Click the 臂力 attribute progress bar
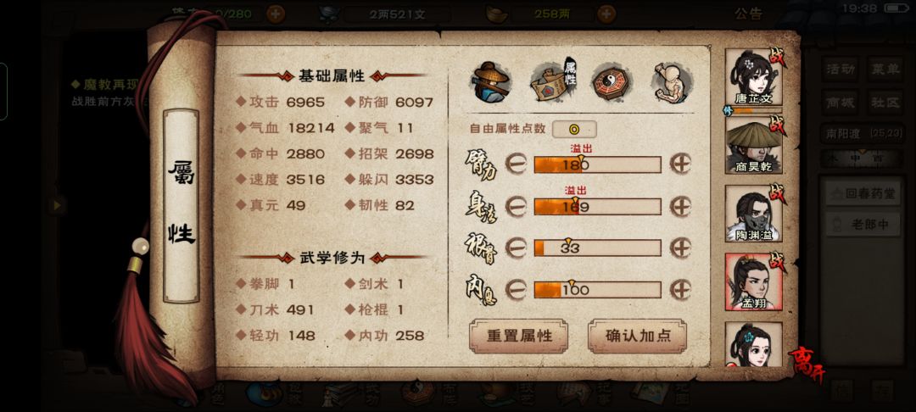 [x=598, y=165]
